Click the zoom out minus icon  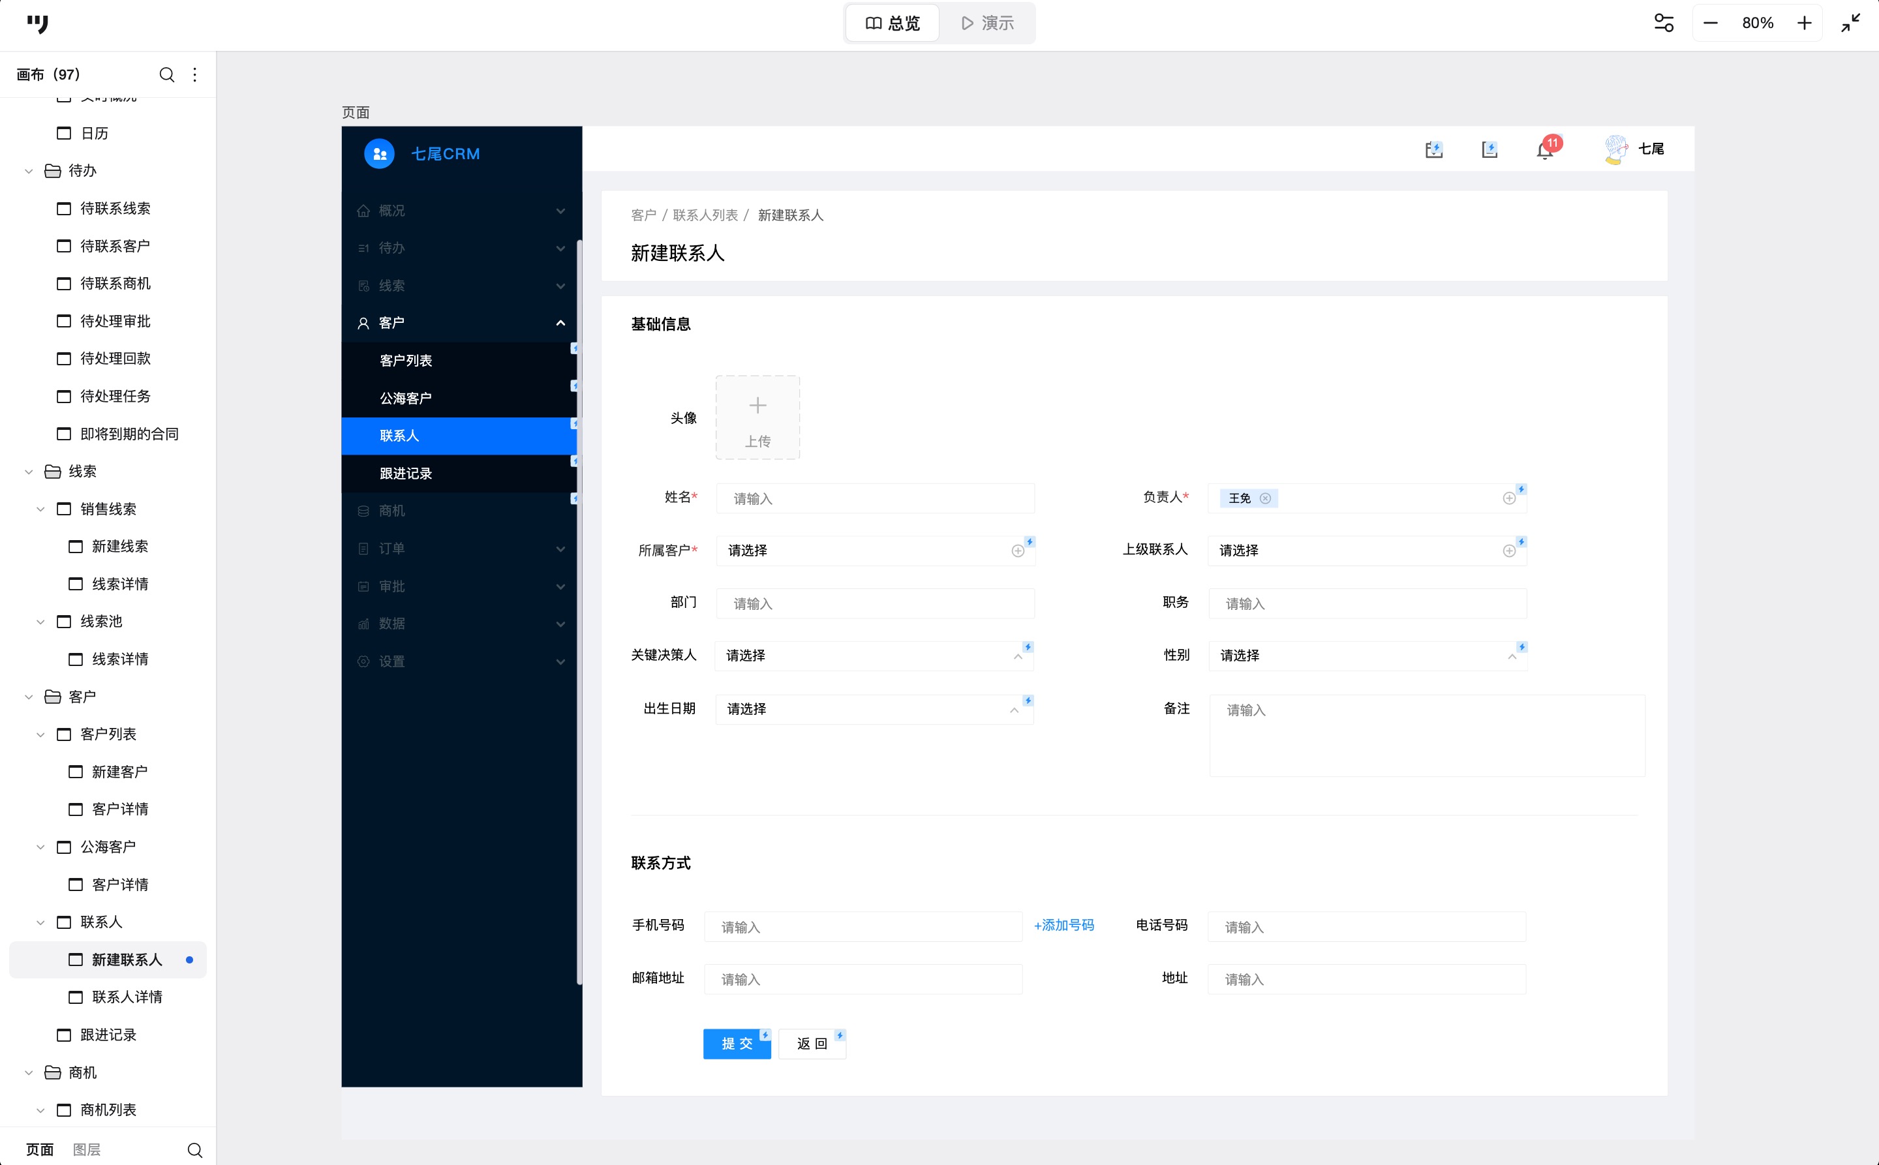1710,23
